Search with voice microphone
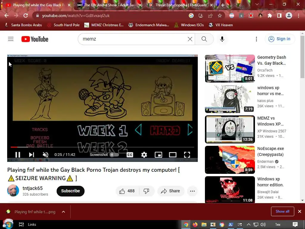305x229 pixels. [222, 39]
